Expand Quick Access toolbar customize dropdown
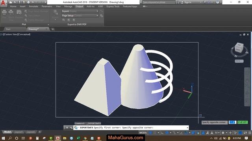This screenshot has width=252, height=141. coord(46,2)
